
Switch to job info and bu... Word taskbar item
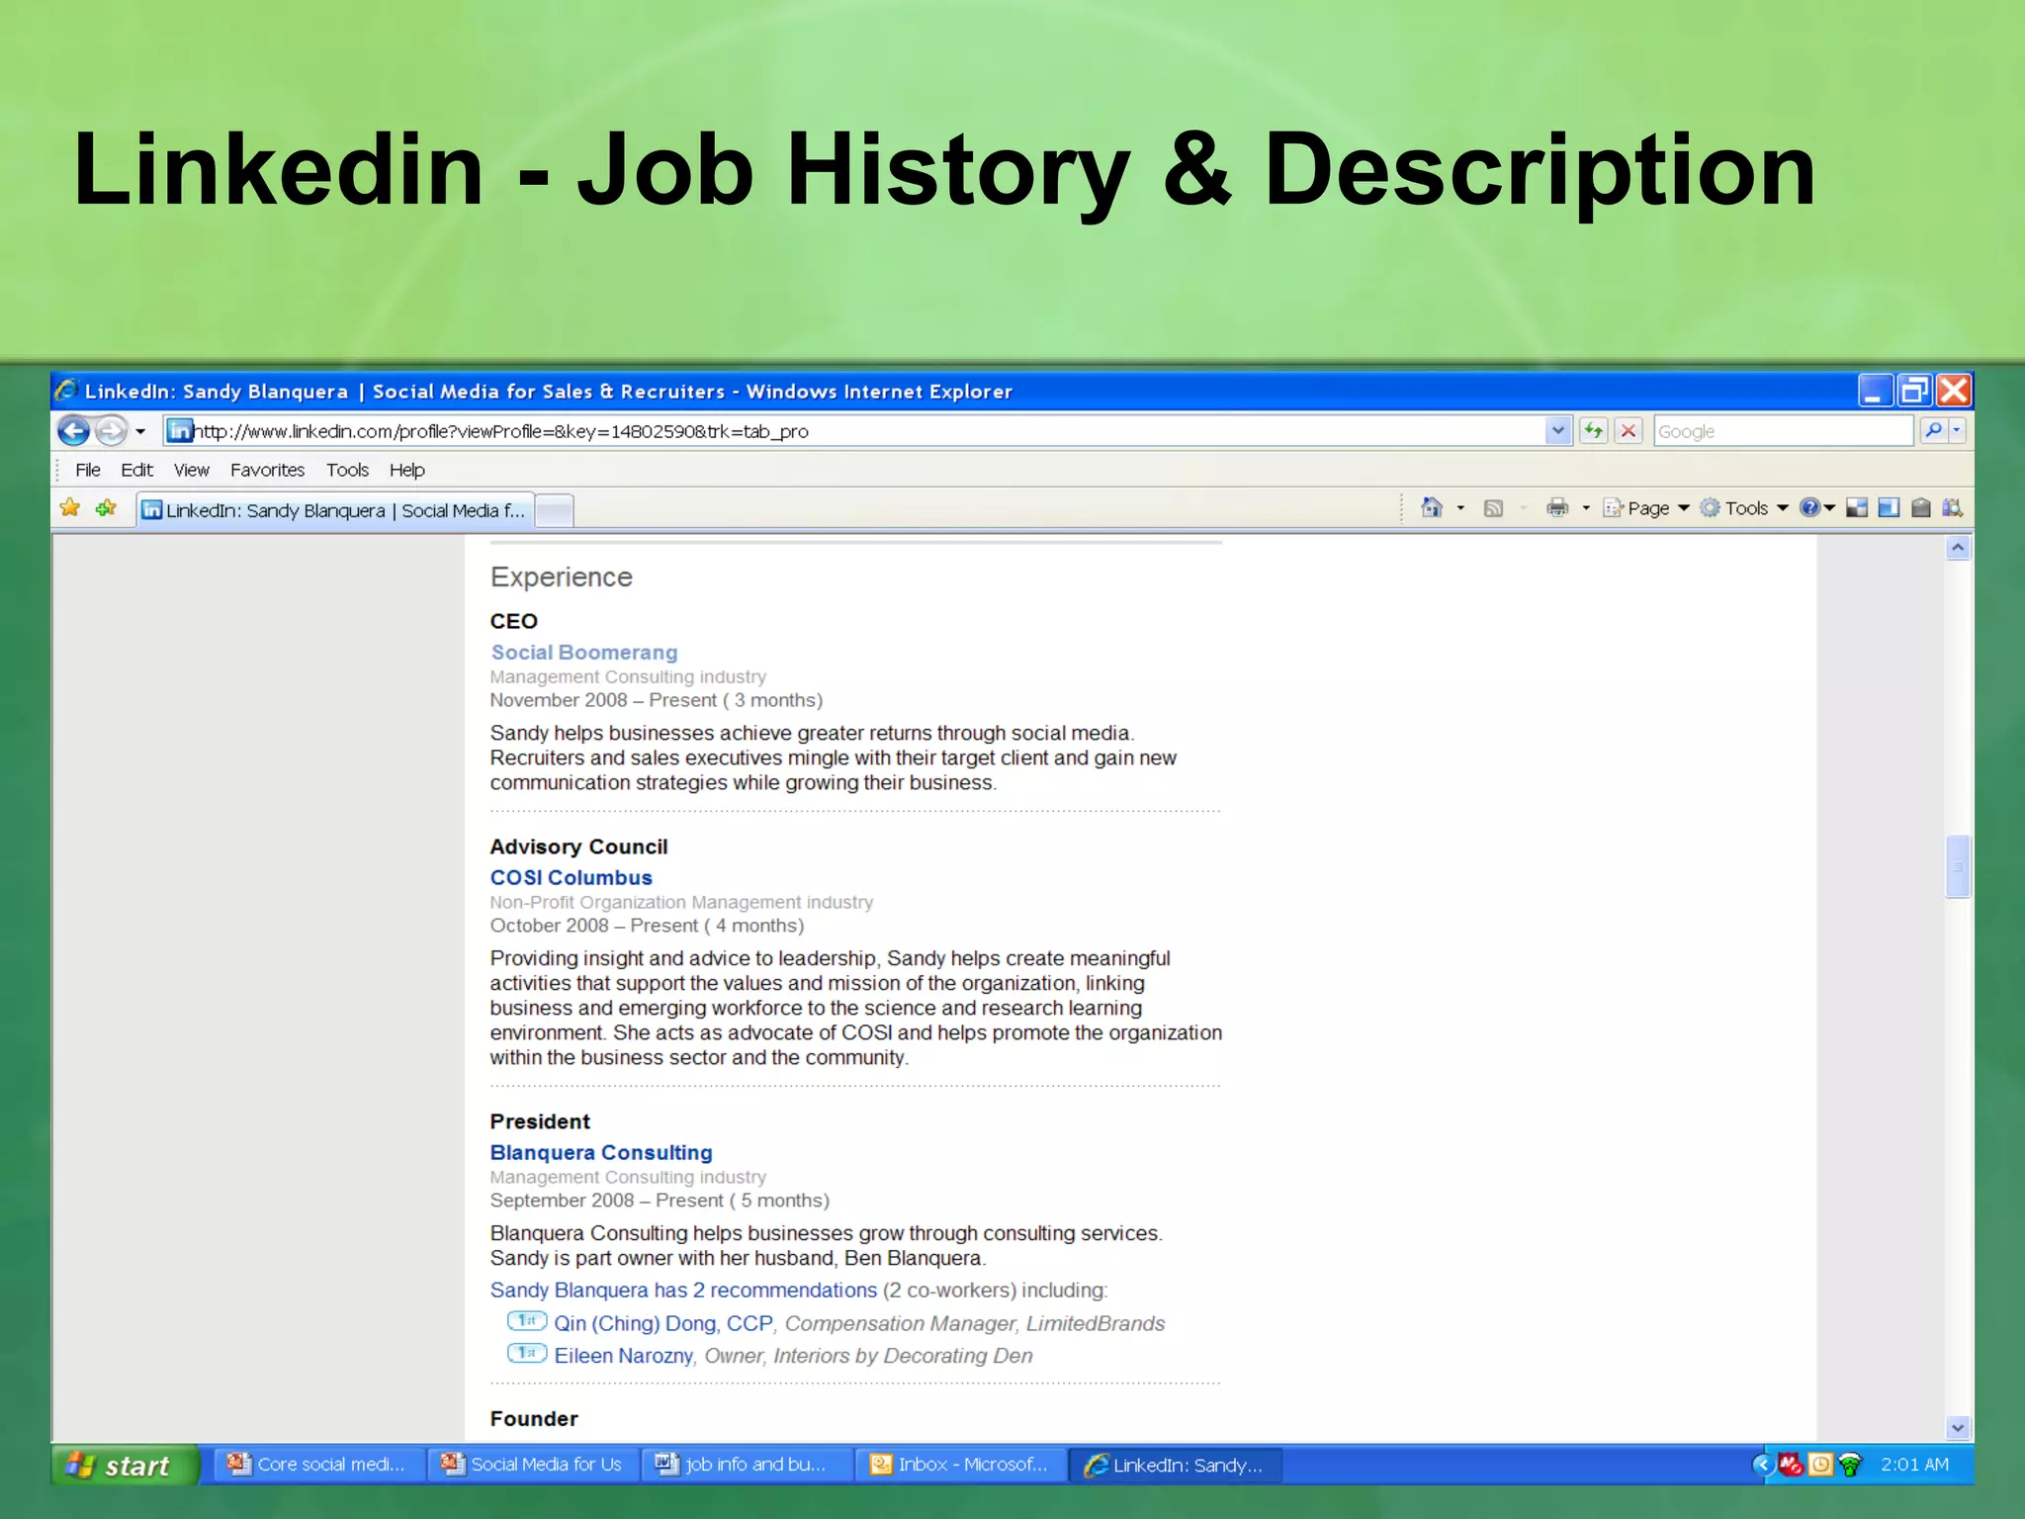pyautogui.click(x=748, y=1465)
